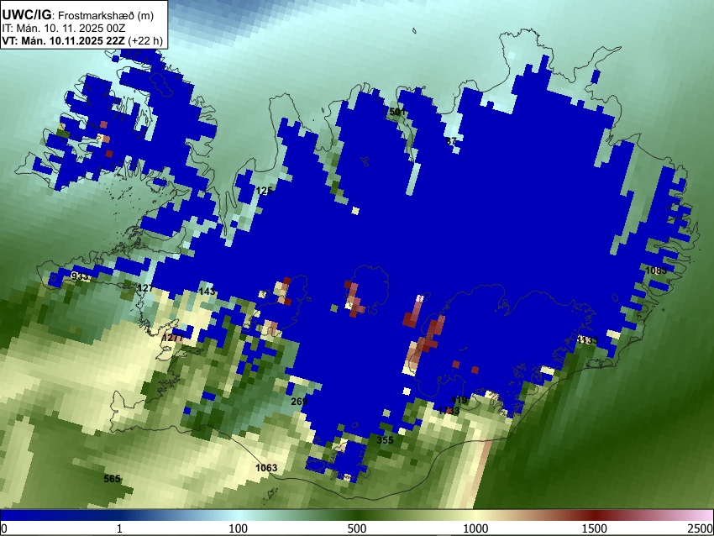Click the map value label 125
The image size is (714, 536).
pos(264,191)
